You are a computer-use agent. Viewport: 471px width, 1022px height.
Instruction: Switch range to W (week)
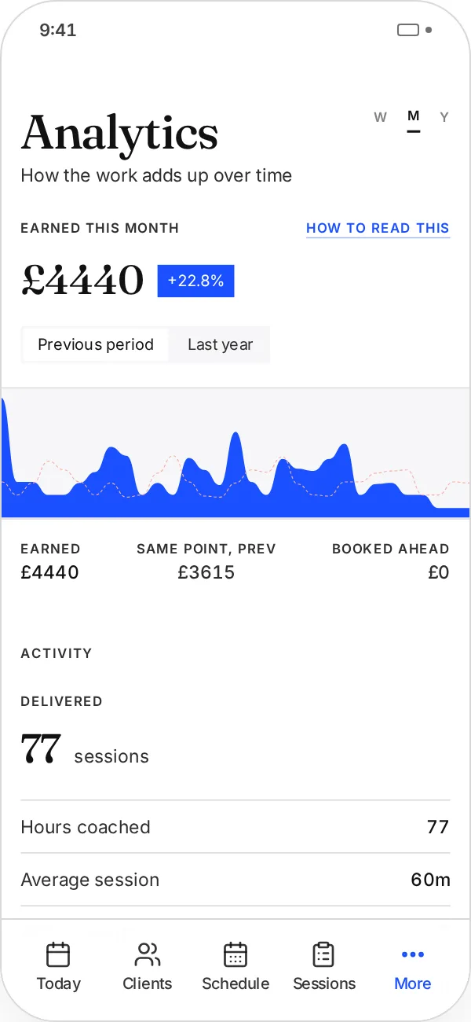(381, 117)
